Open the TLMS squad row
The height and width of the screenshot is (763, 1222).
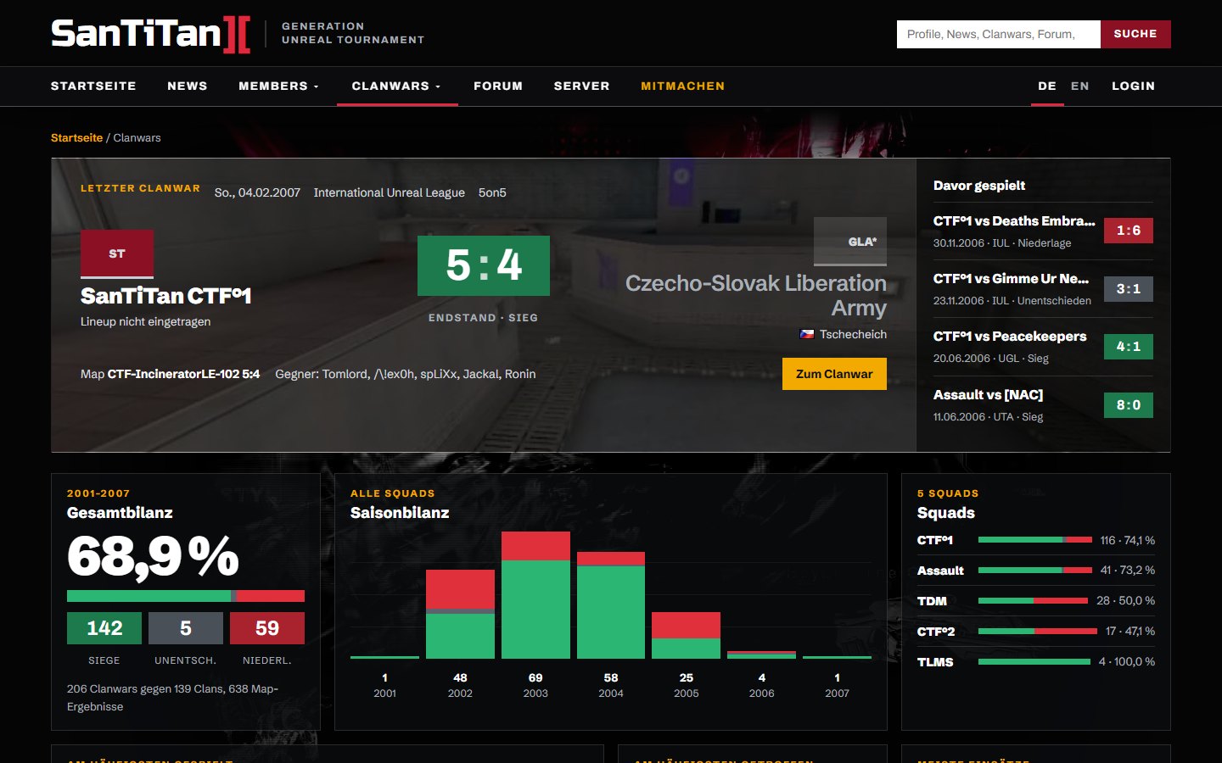pyautogui.click(x=1036, y=662)
